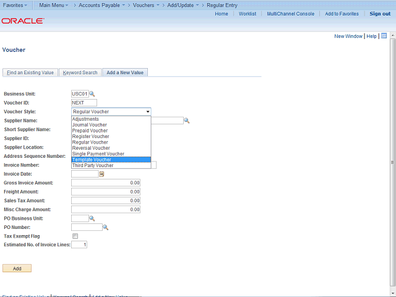Screen dimensions: 396x297
Task: Collapse the Voucher Style dropdown arrow
Action: [x=148, y=112]
